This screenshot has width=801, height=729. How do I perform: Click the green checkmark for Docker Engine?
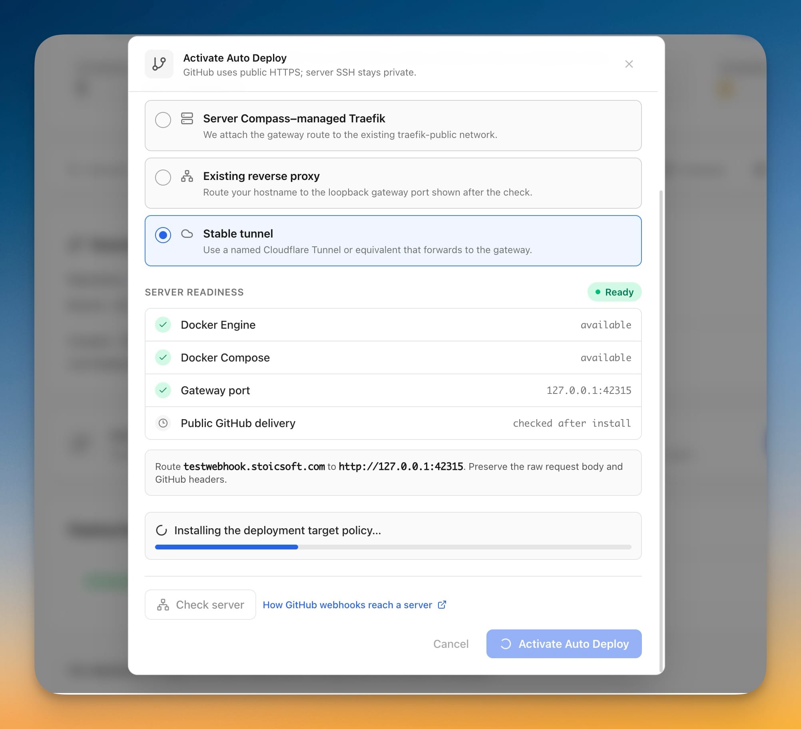pyautogui.click(x=163, y=325)
